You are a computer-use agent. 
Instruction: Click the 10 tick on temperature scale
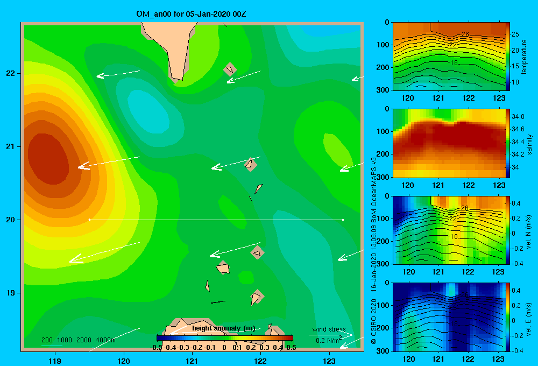tap(515, 82)
